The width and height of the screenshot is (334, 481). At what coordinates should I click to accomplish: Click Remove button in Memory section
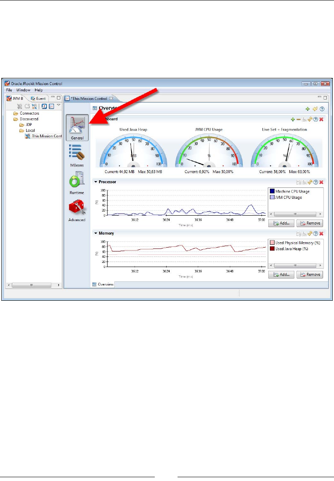[x=310, y=275]
